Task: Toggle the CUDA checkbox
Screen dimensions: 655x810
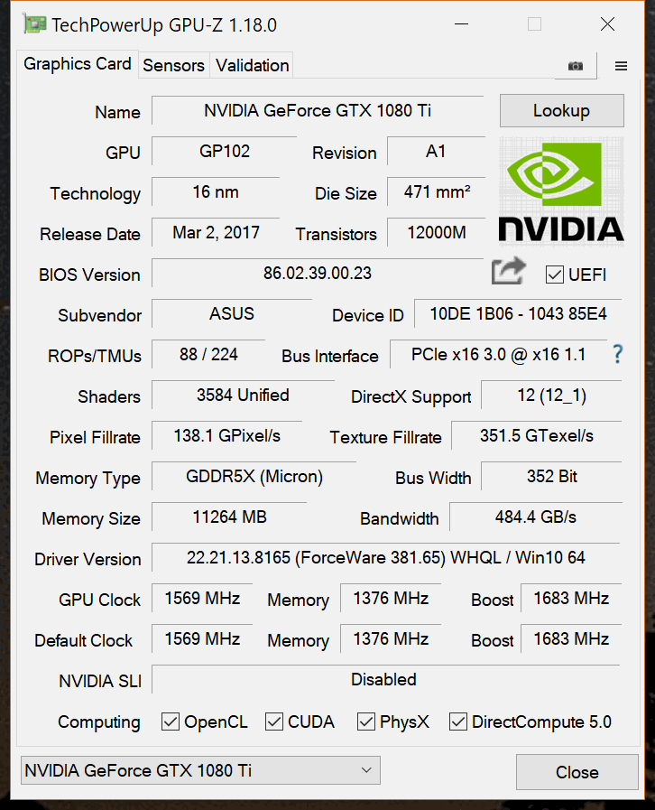Action: [274, 722]
